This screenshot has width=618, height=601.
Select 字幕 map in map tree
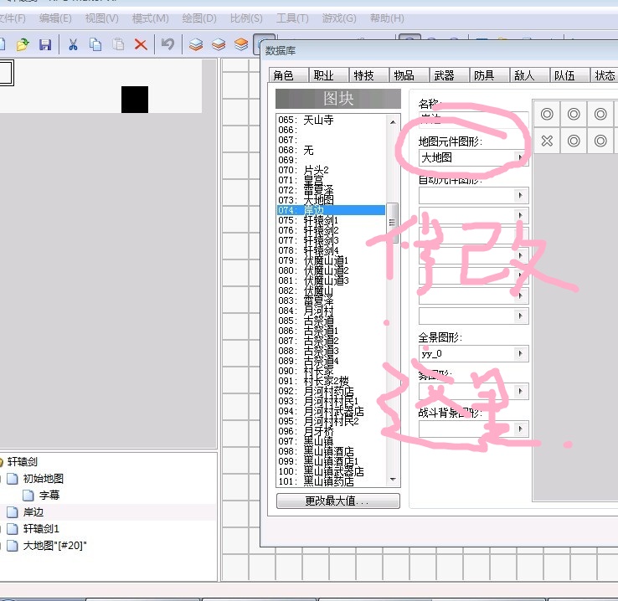point(49,495)
